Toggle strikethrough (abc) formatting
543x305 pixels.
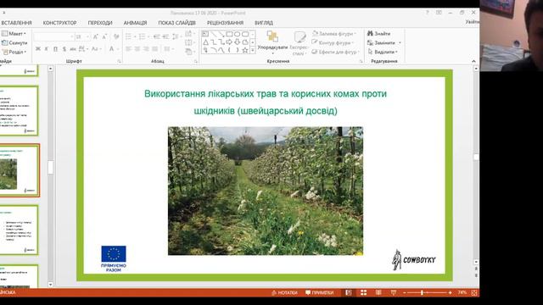pos(73,49)
